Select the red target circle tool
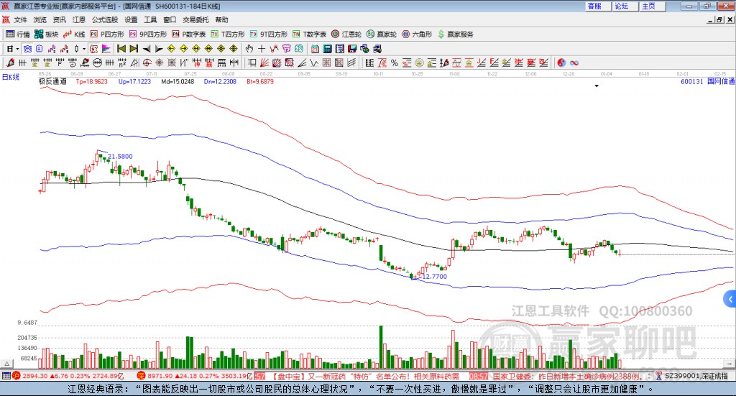Screen dimensions: 736x396 [x=147, y=63]
